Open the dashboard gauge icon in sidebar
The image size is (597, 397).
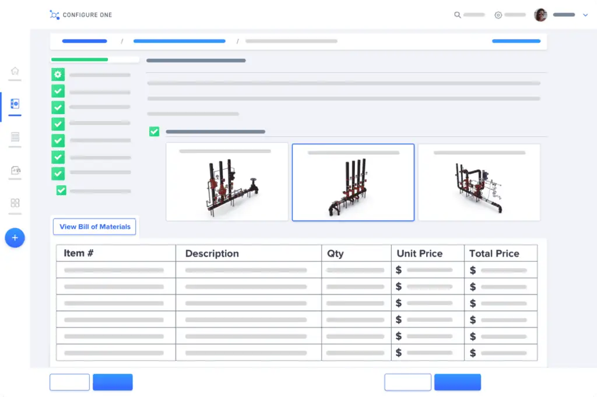(x=15, y=170)
